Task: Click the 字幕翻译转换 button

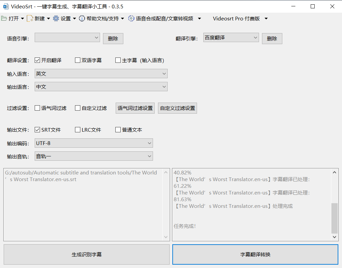Action: [255, 254]
